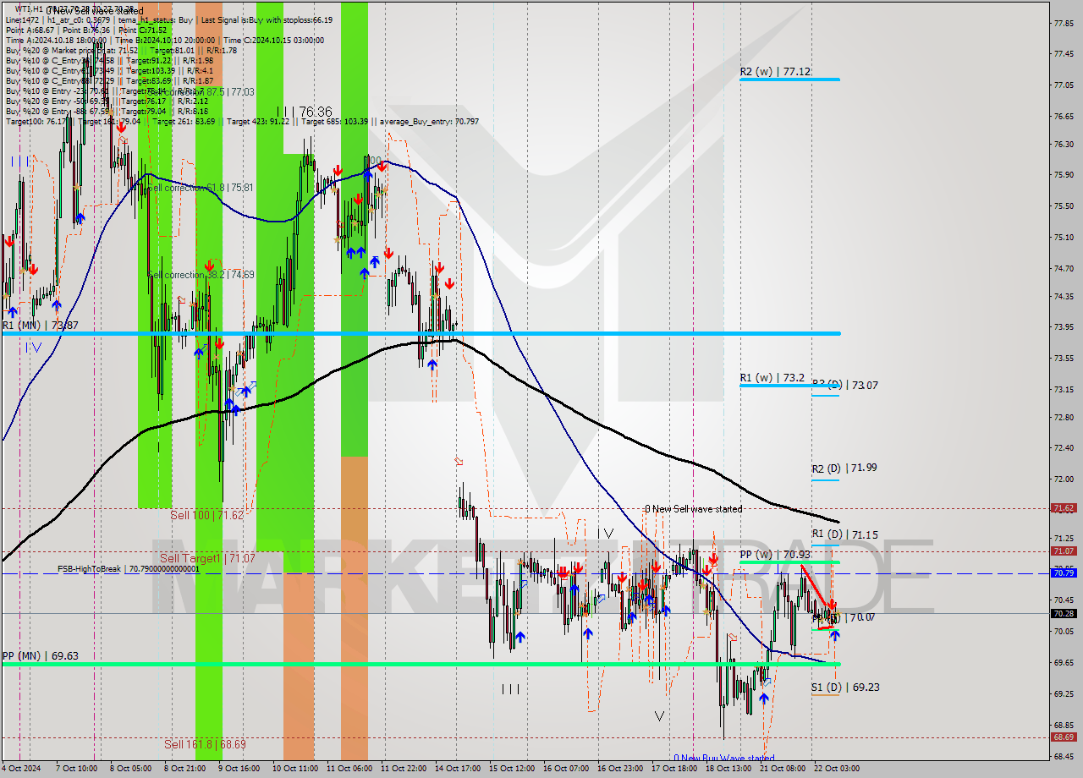Click the red 71.07 price tag on axis
The image size is (1083, 778).
[x=1064, y=551]
